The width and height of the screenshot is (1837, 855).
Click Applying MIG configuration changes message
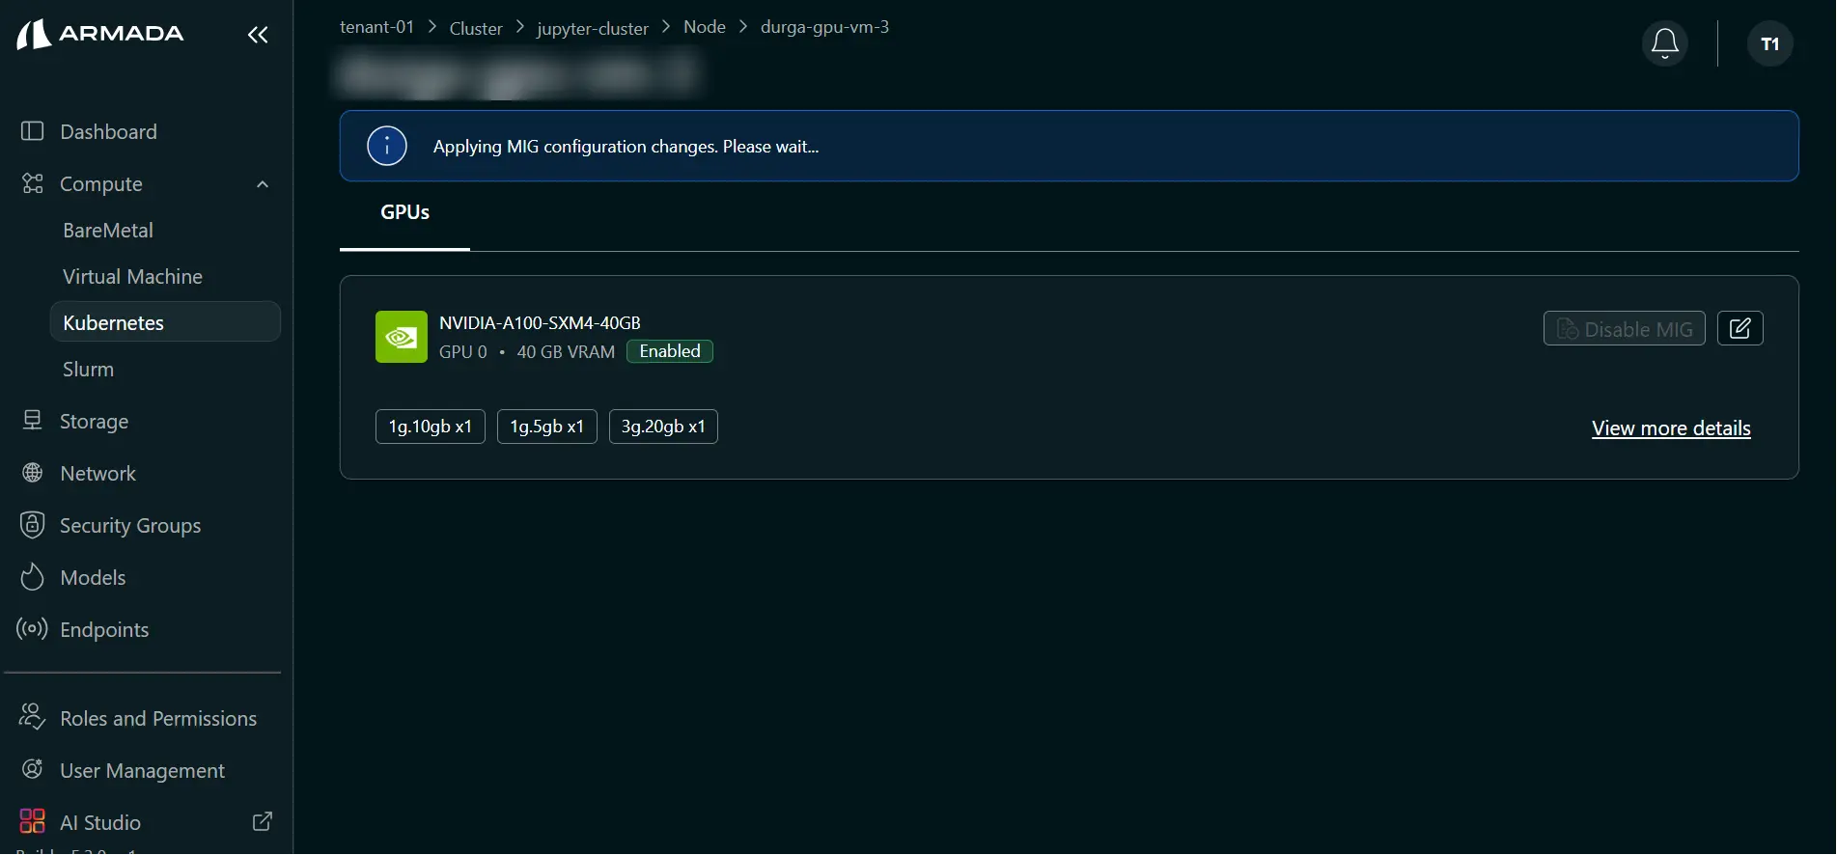tap(626, 147)
